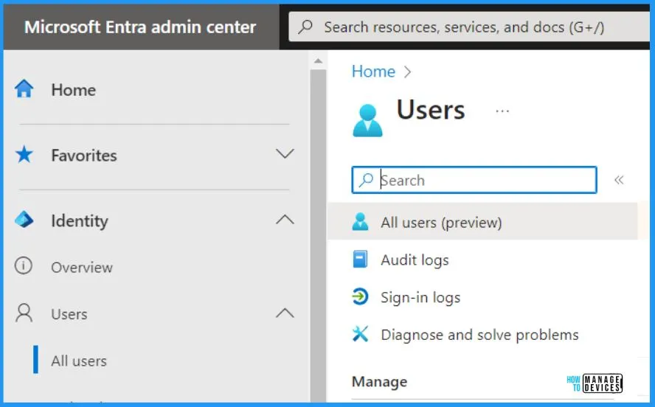Viewport: 655px width, 407px height.
Task: Expand the Favorites section chevron
Action: pos(285,153)
